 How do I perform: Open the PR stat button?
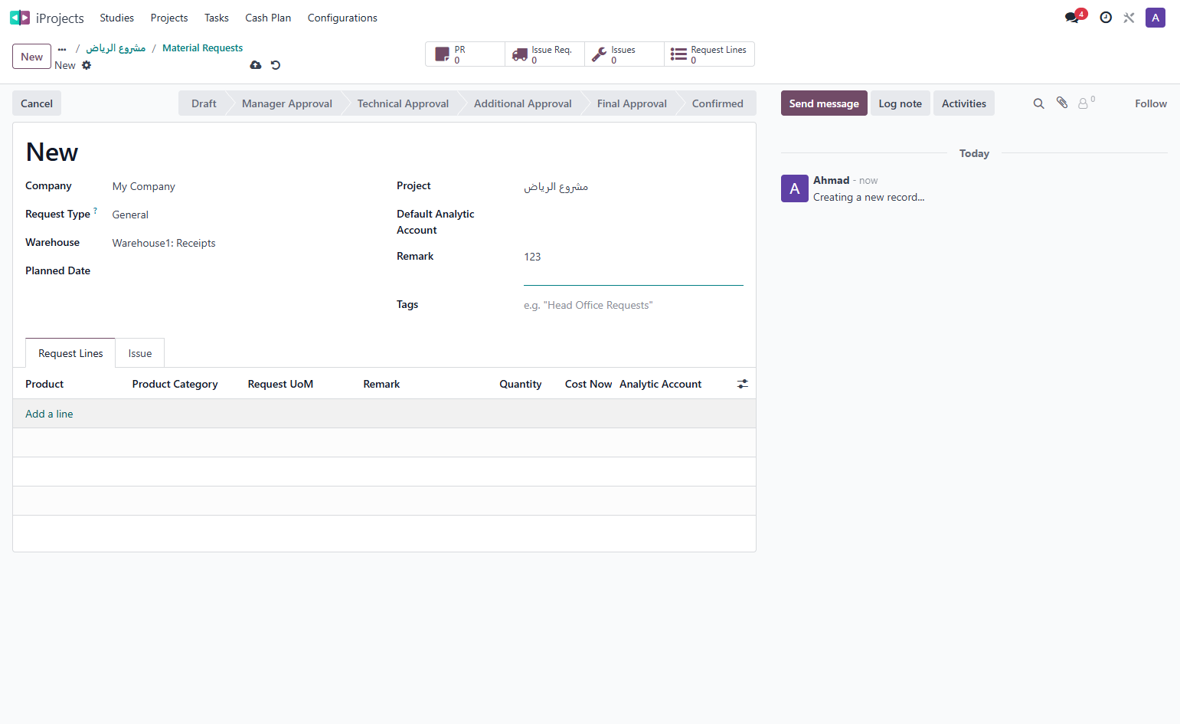point(466,54)
